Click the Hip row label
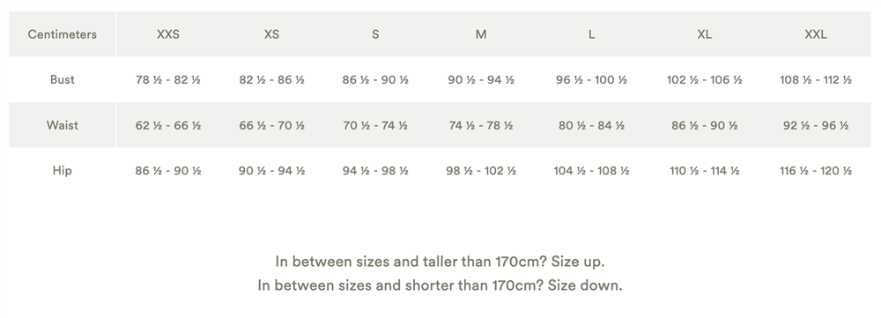 pos(62,171)
